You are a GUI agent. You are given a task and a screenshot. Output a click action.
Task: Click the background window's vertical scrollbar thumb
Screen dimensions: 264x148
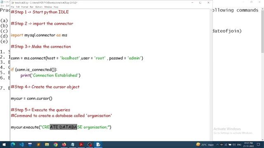(x=263, y=31)
